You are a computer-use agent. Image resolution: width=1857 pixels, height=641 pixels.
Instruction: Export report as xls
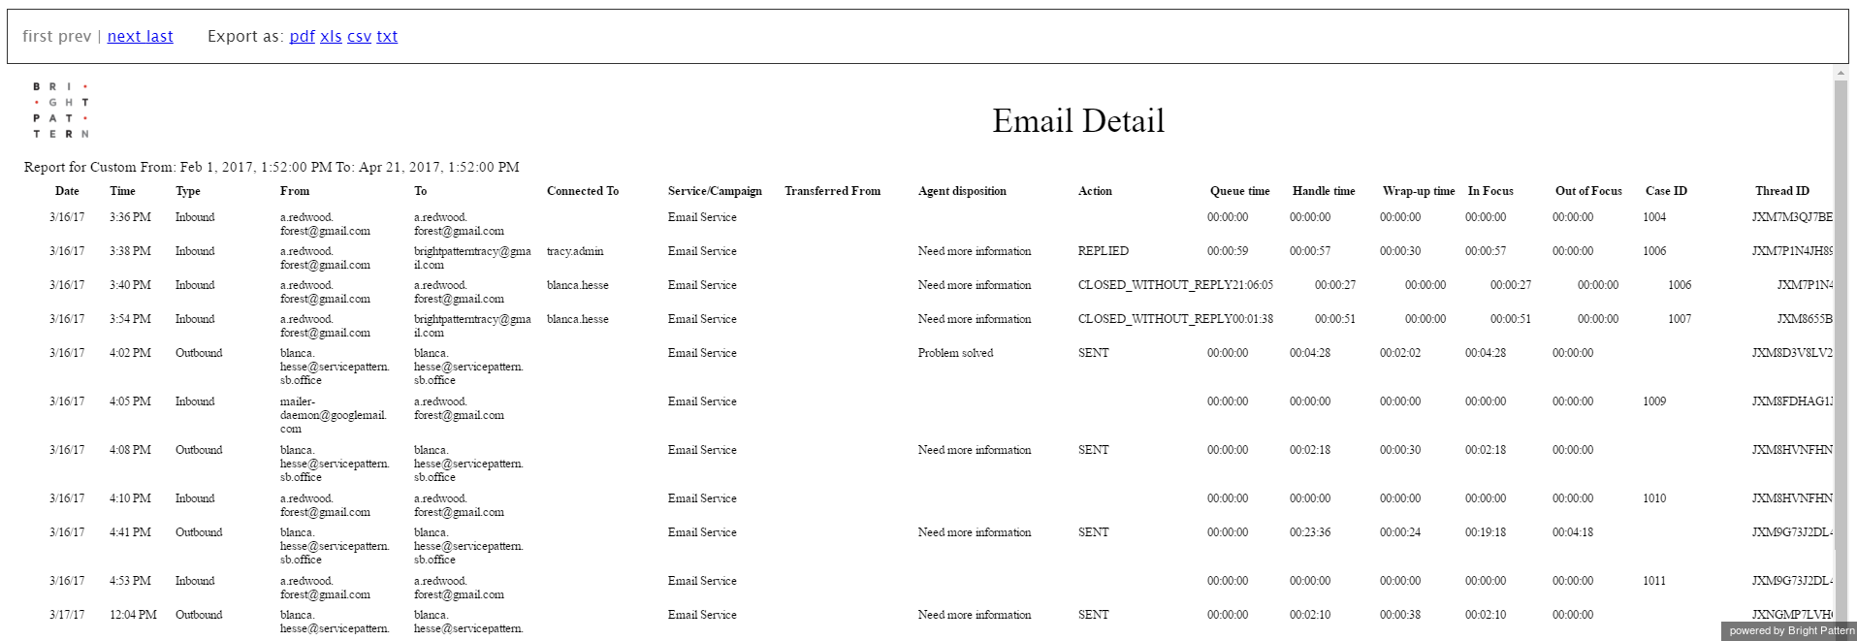coord(331,37)
